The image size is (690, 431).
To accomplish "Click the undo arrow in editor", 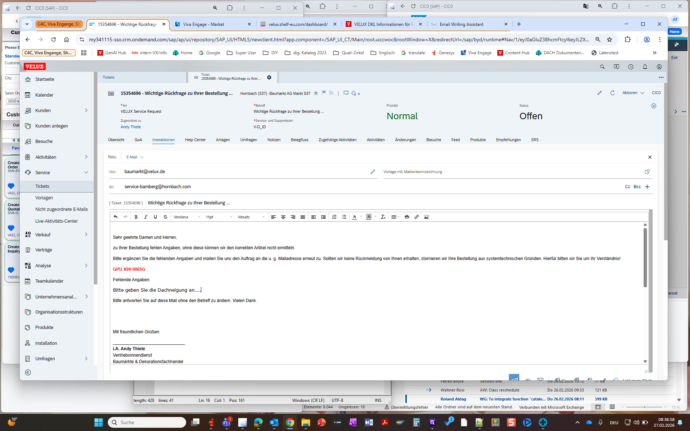I will [x=115, y=217].
